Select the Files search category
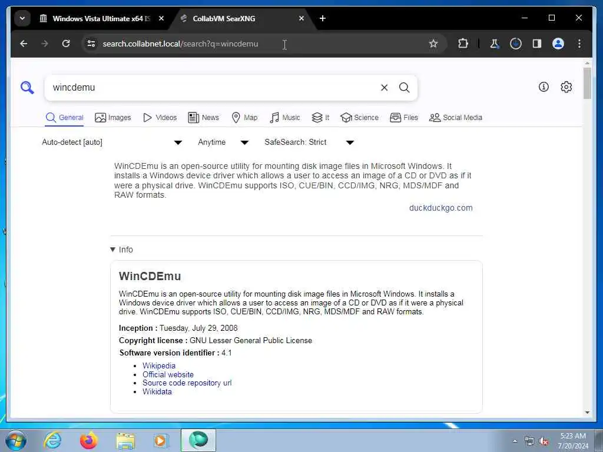Screen dimensions: 603x452 (404, 118)
